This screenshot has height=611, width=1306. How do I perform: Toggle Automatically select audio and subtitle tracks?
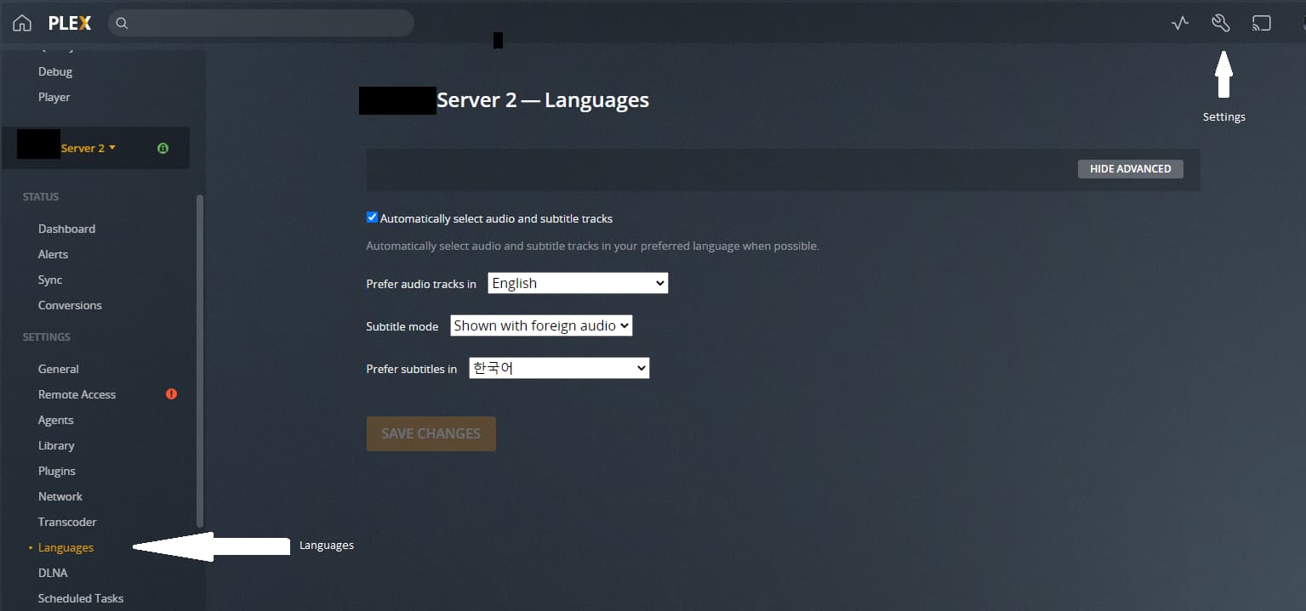click(x=372, y=218)
